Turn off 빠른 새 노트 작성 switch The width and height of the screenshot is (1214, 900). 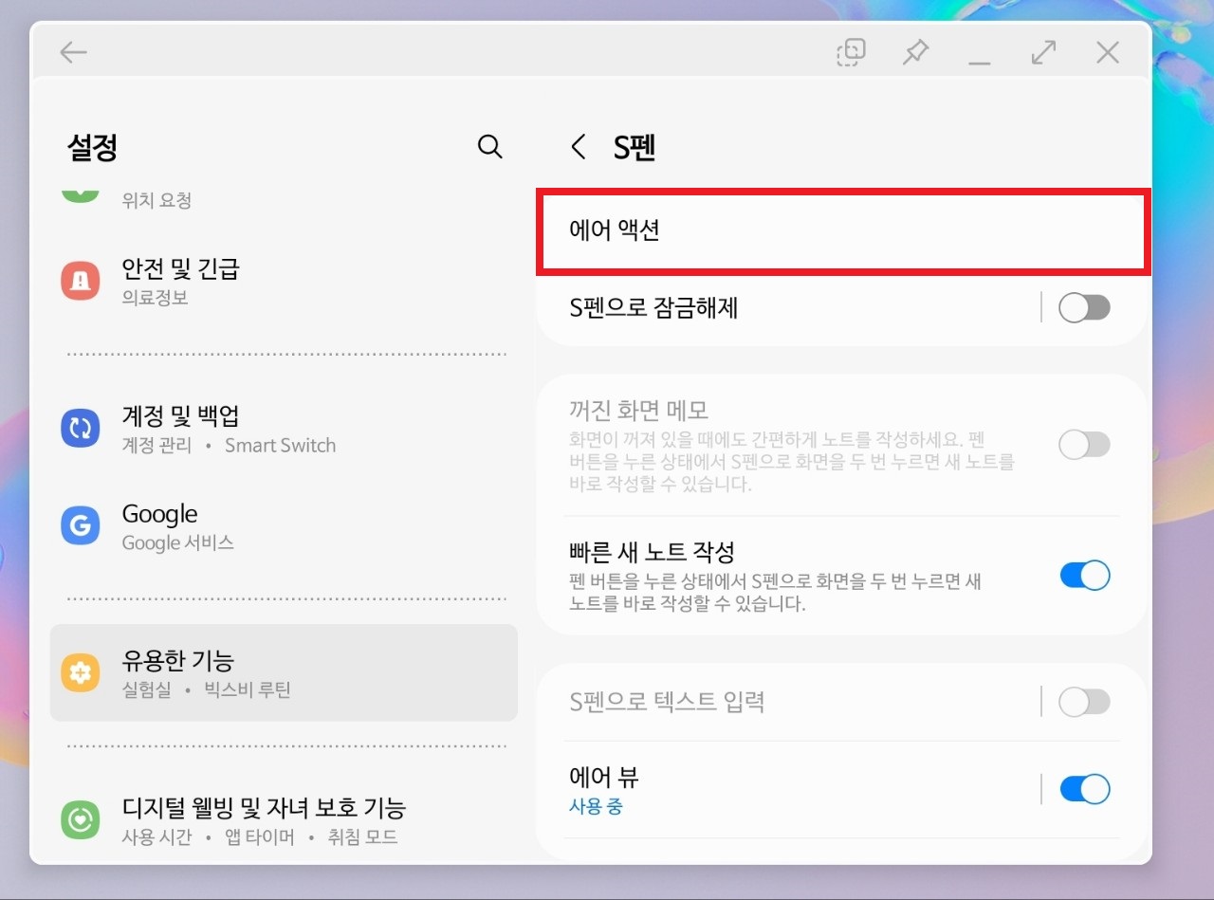(x=1084, y=576)
